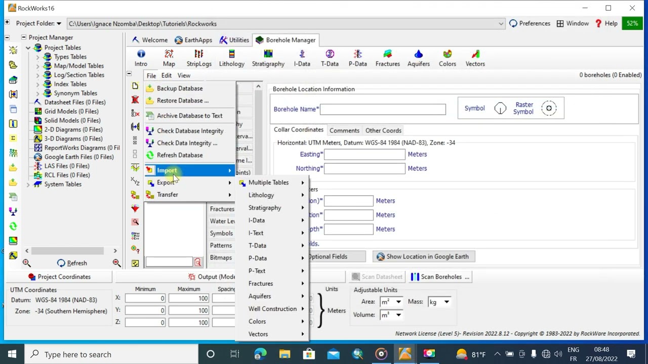
Task: Click the new borehole page icon
Action: pos(135,86)
